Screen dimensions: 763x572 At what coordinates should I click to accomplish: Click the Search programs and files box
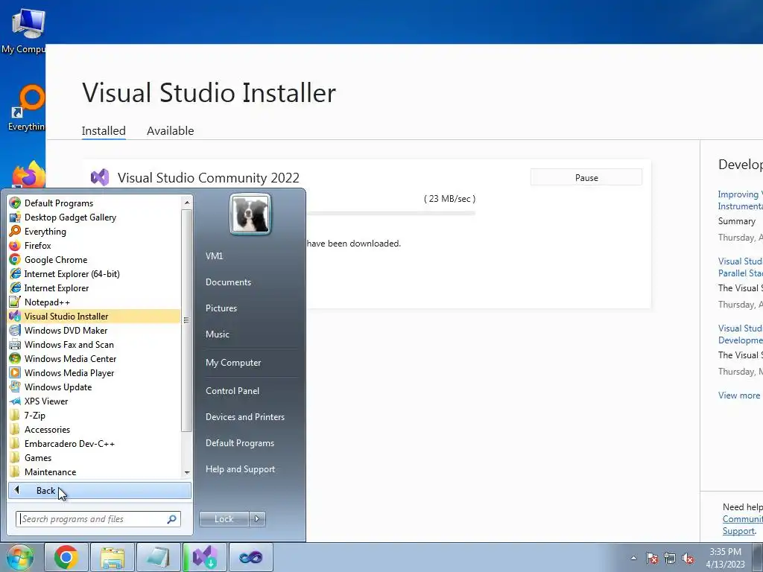point(98,519)
